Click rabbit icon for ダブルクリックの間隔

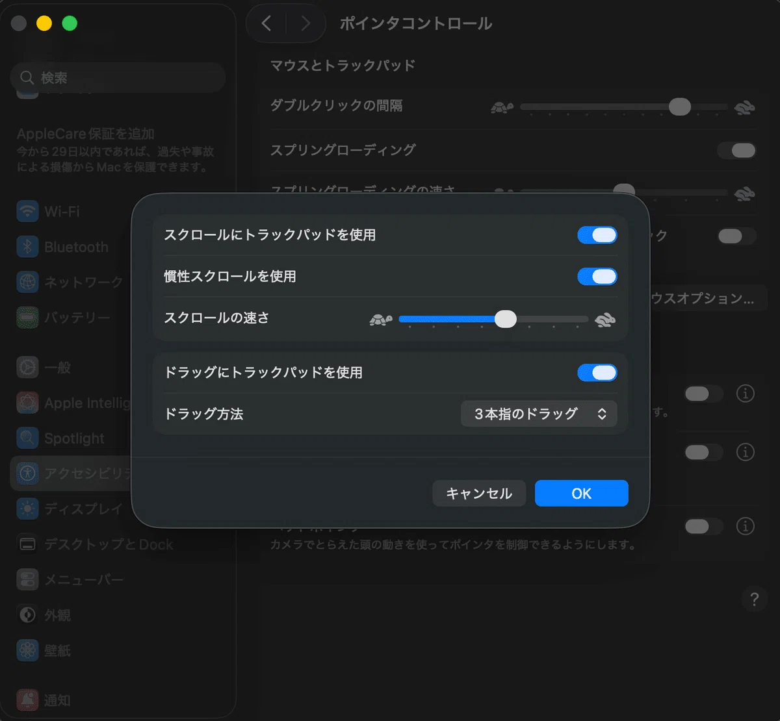pos(744,107)
